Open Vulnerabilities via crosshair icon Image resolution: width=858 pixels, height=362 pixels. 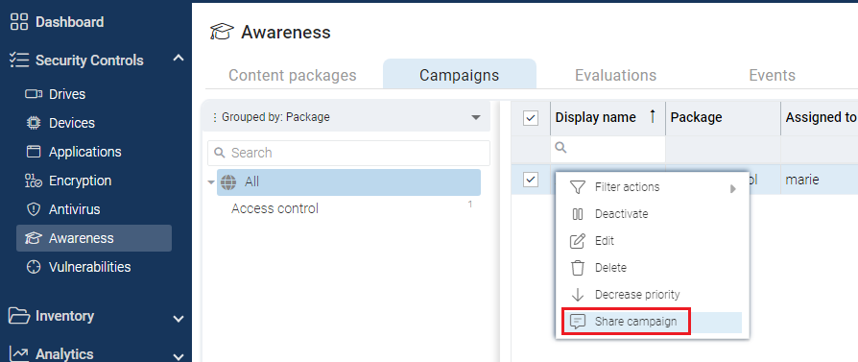coord(34,267)
